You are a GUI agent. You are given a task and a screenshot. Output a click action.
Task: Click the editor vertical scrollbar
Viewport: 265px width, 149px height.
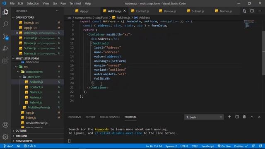pos(263,53)
